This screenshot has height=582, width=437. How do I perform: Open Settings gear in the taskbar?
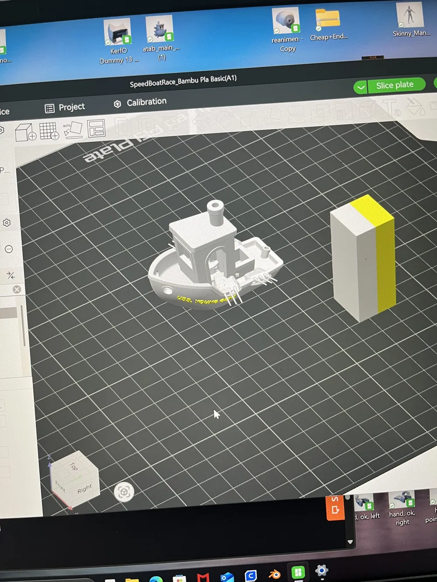(322, 571)
